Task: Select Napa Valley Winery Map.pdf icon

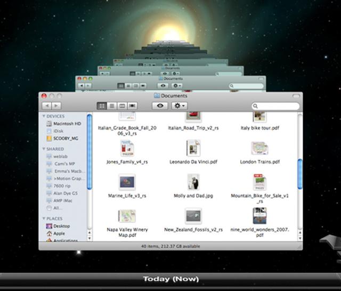Action: (127, 216)
